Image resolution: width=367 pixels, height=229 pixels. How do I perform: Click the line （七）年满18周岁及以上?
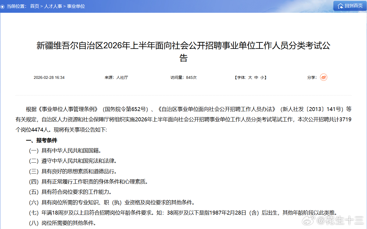point(183,213)
